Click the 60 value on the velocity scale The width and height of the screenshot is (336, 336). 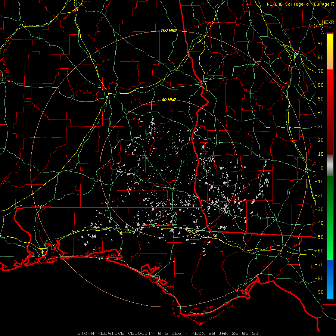click(321, 85)
